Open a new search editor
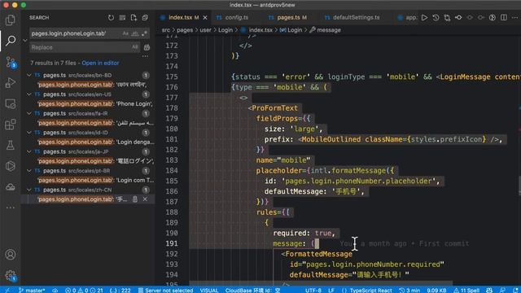 click(134, 18)
